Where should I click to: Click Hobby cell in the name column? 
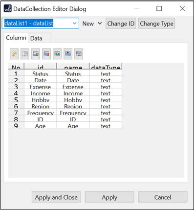[73, 99]
